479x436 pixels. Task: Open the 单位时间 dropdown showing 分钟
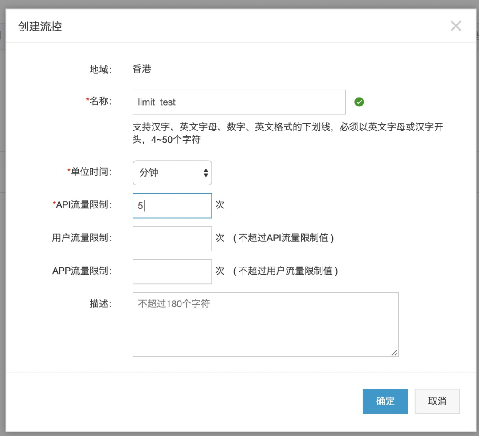click(x=172, y=173)
